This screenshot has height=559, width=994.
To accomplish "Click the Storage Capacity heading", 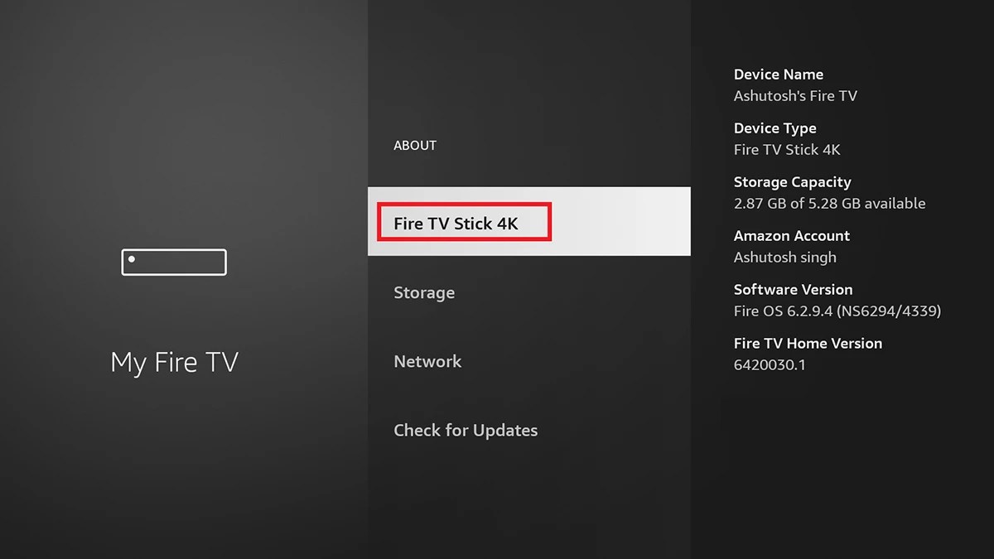I will [x=792, y=181].
